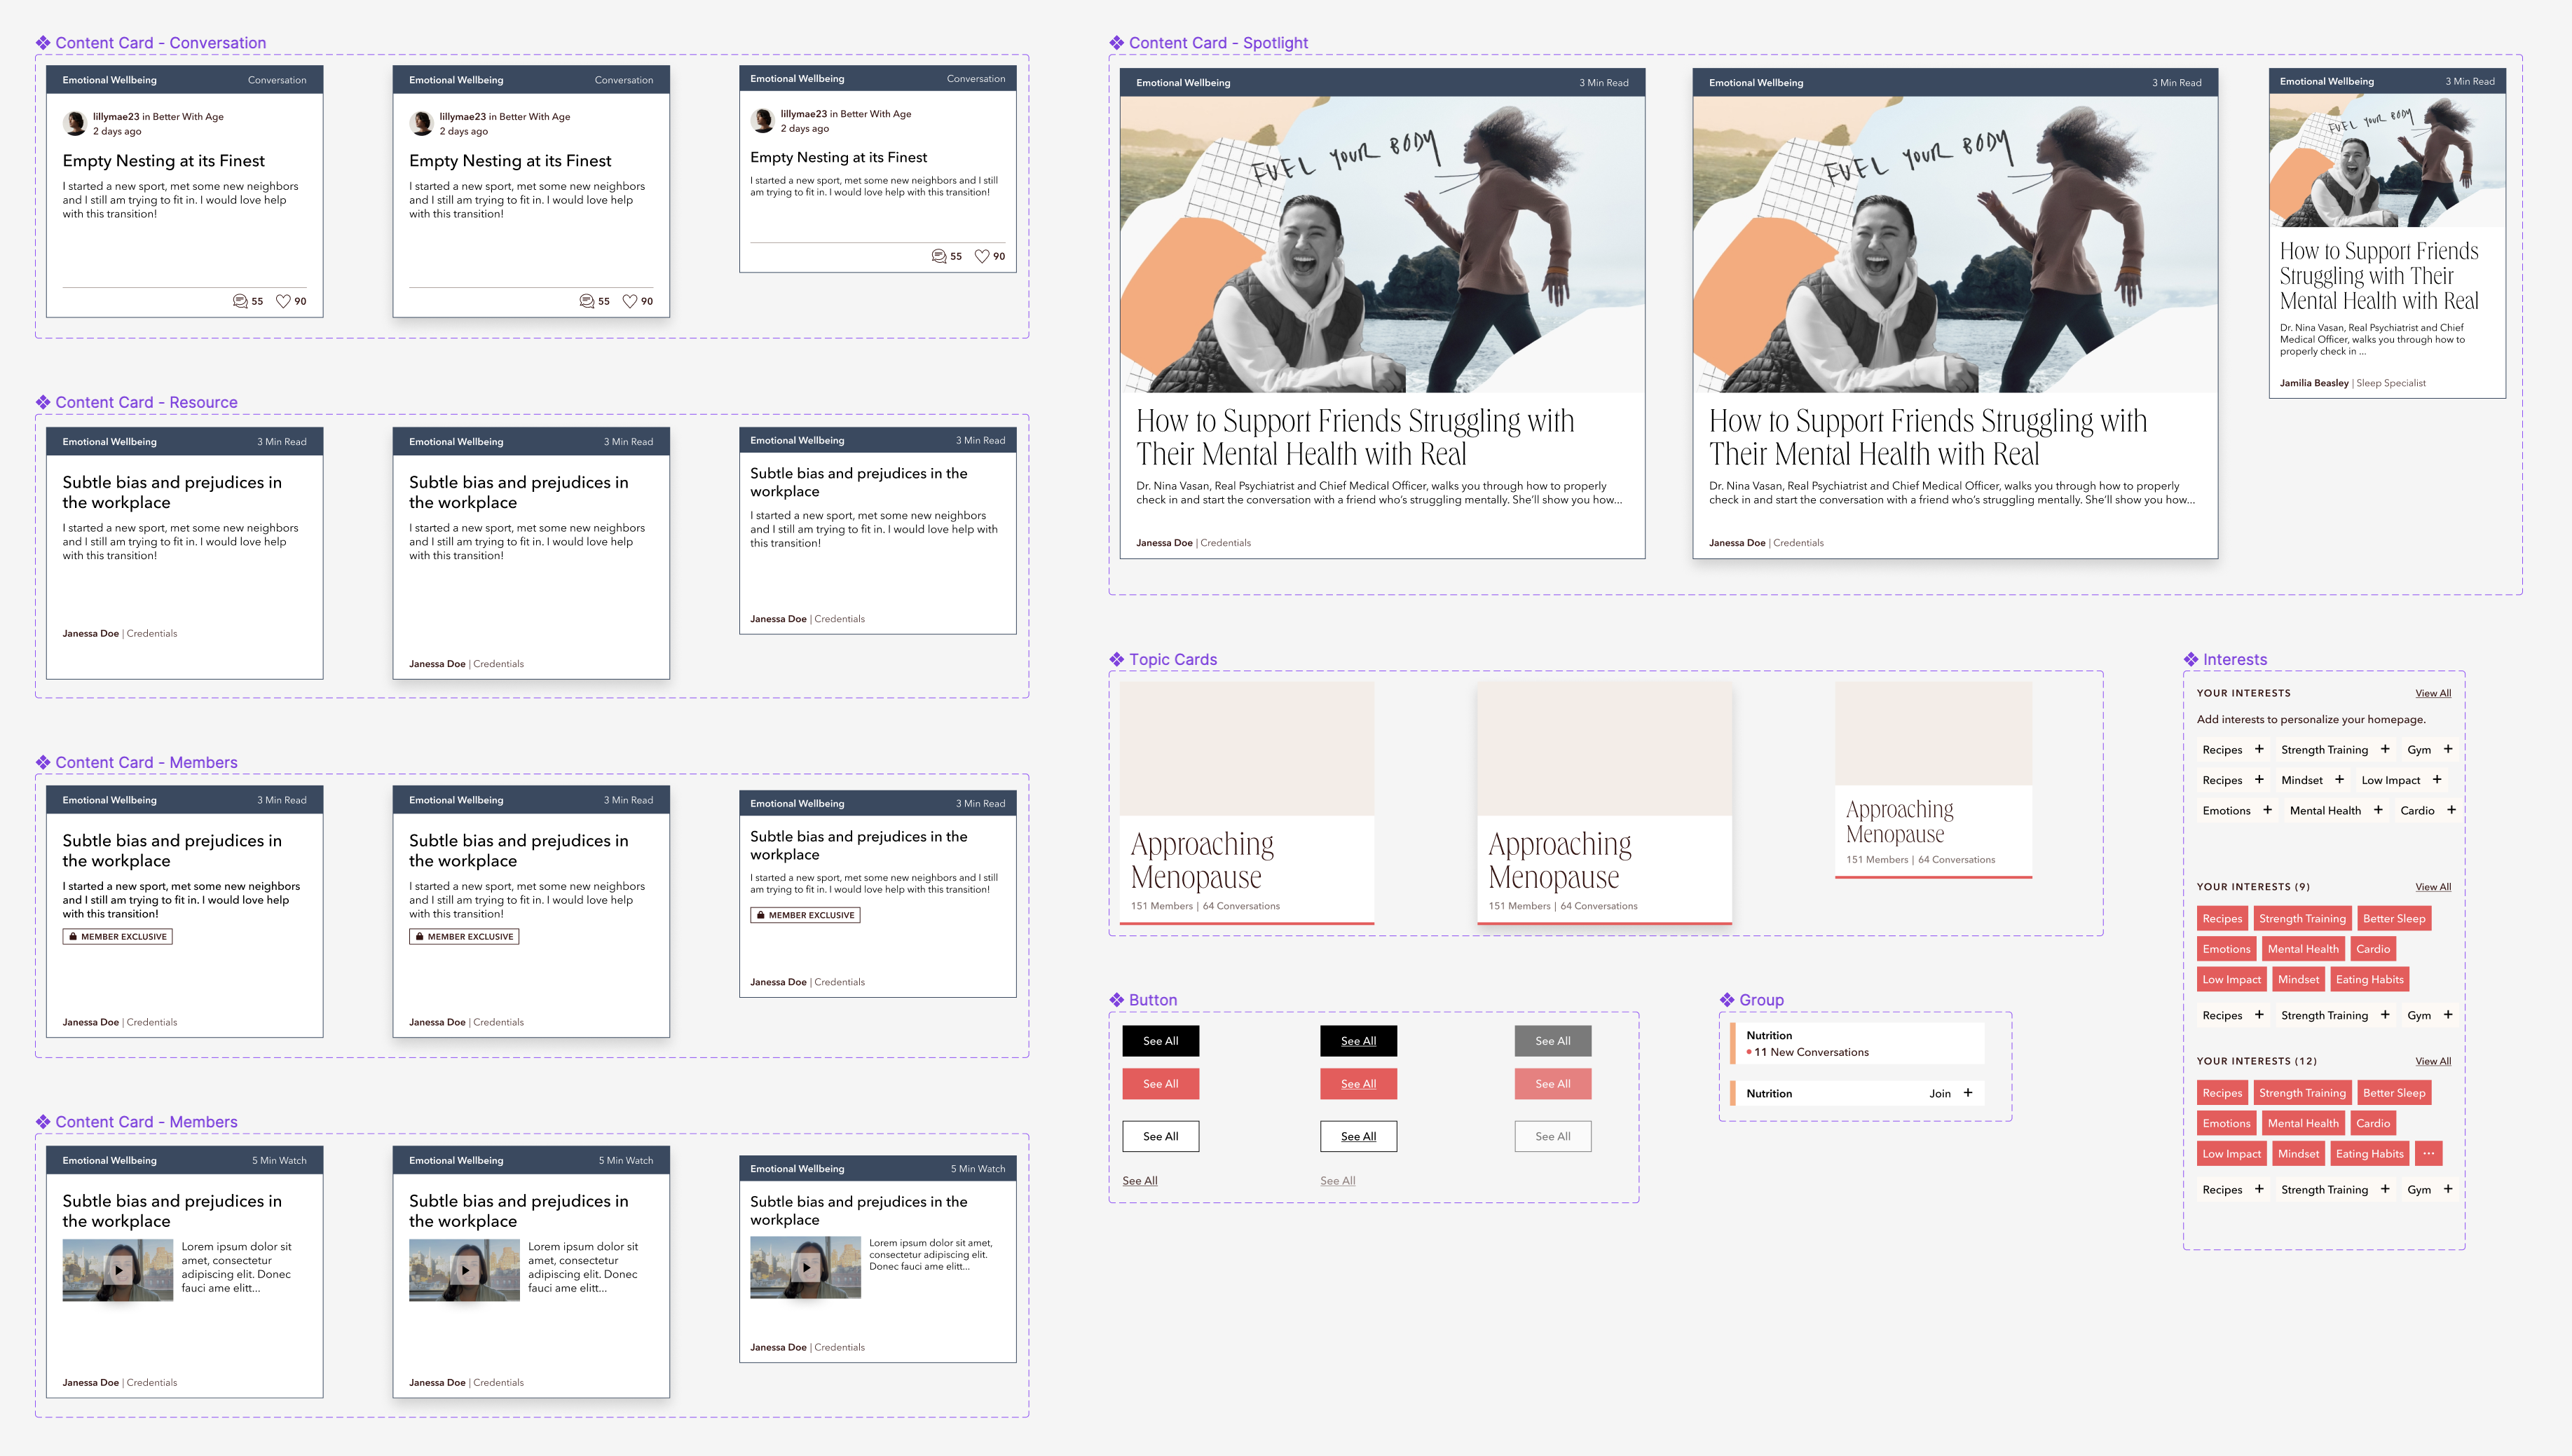Click the plus icon beside Join
2572x1456 pixels.
click(x=1968, y=1093)
